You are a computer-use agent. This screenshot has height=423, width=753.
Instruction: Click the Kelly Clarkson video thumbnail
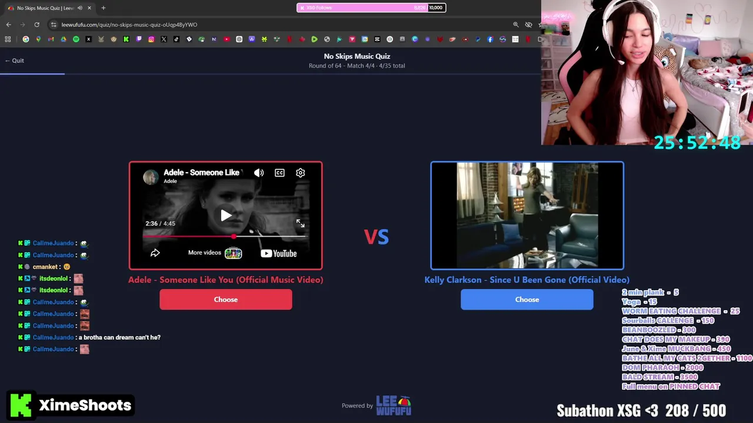527,216
